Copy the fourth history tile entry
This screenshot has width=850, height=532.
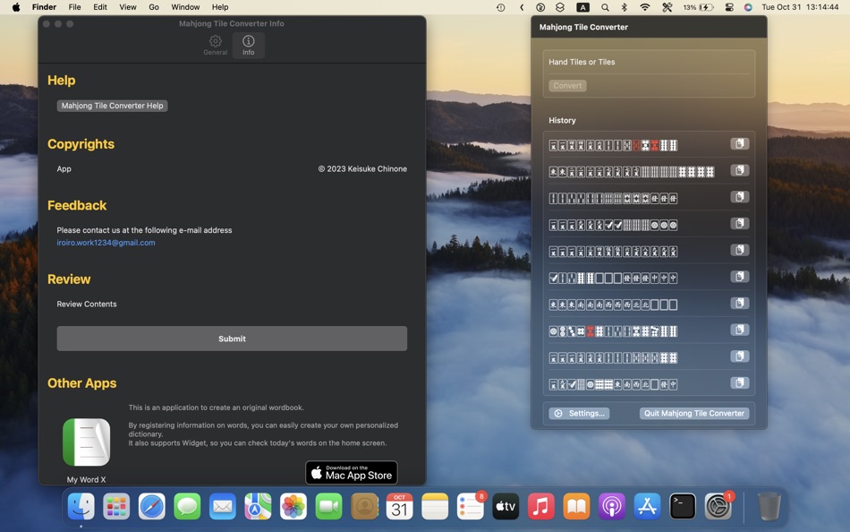tap(739, 224)
